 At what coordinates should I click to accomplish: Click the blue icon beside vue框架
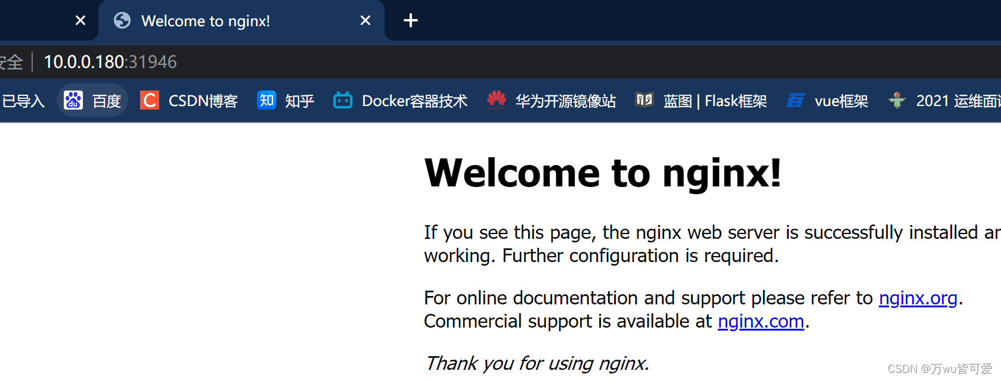coord(796,100)
